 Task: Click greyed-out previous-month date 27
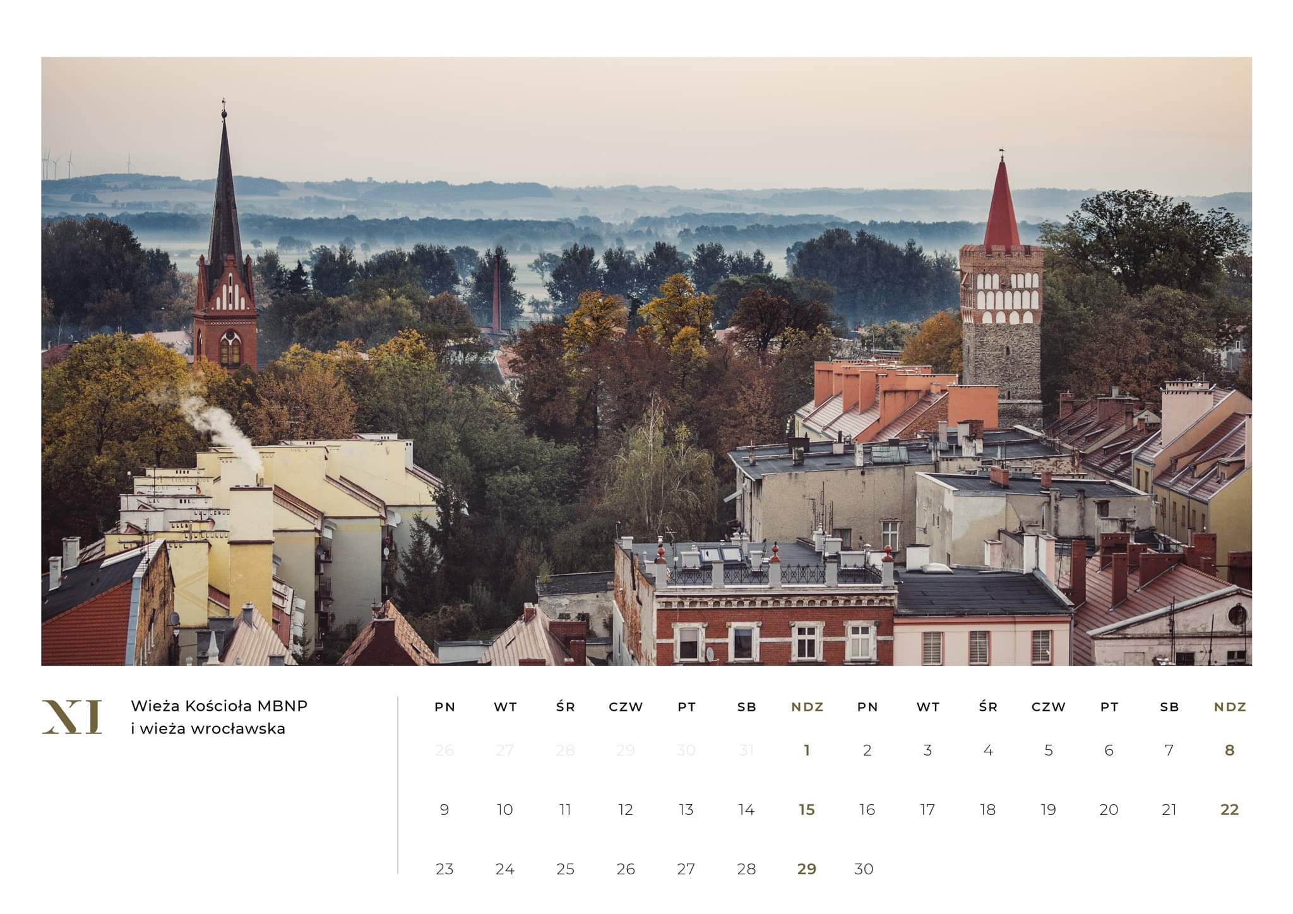pyautogui.click(x=505, y=750)
